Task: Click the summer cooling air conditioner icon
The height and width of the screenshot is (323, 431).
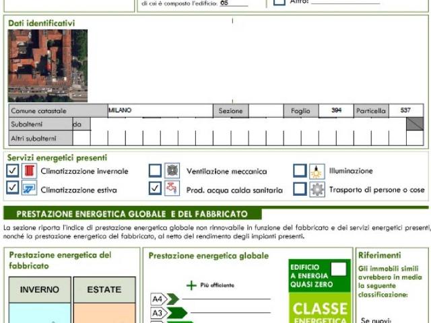Action: coord(29,188)
